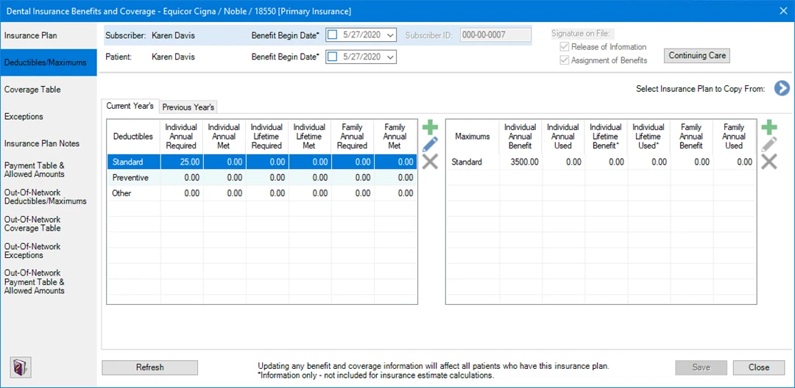This screenshot has width=795, height=388.
Task: Add a new deductible with green plus
Action: pyautogui.click(x=430, y=127)
